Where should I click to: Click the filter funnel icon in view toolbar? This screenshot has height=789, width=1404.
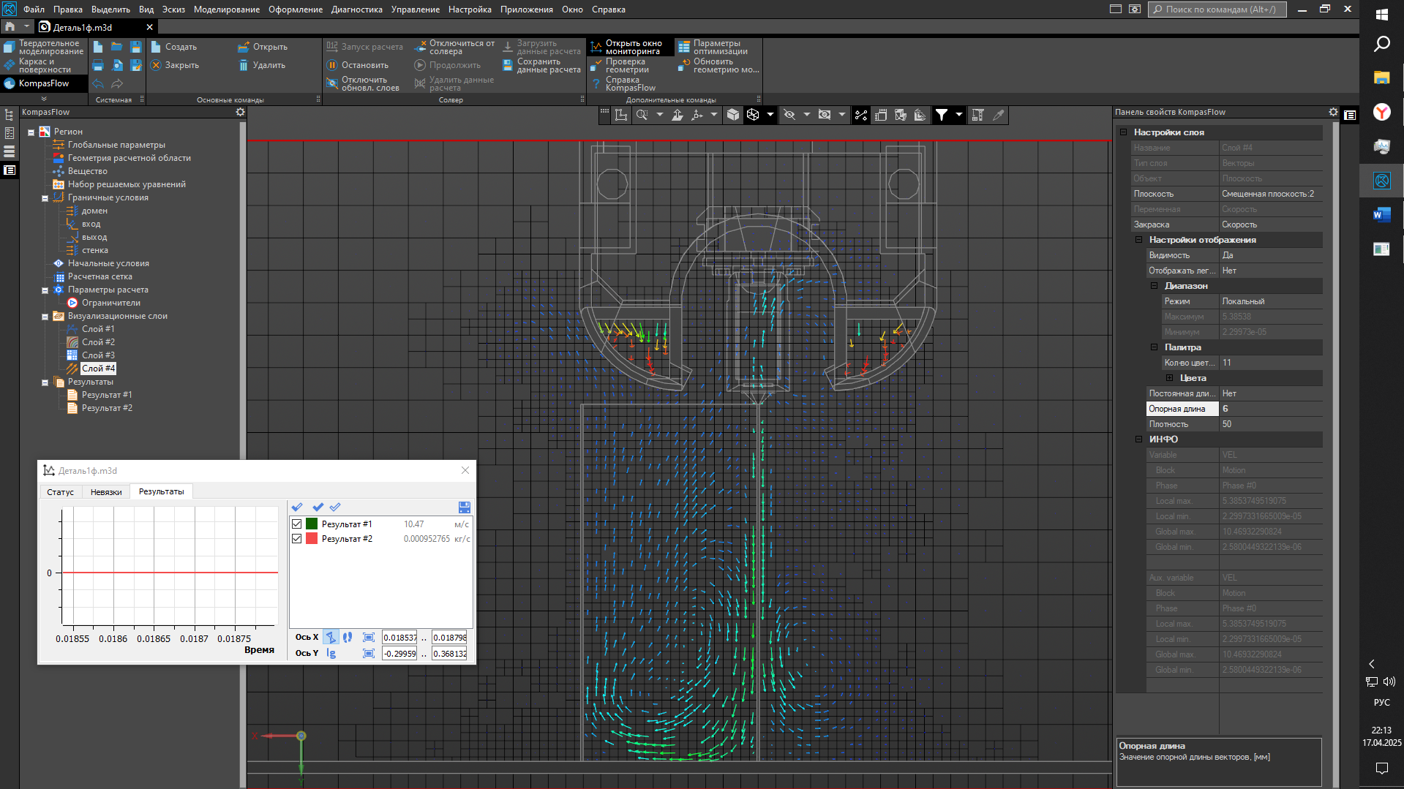pos(942,115)
